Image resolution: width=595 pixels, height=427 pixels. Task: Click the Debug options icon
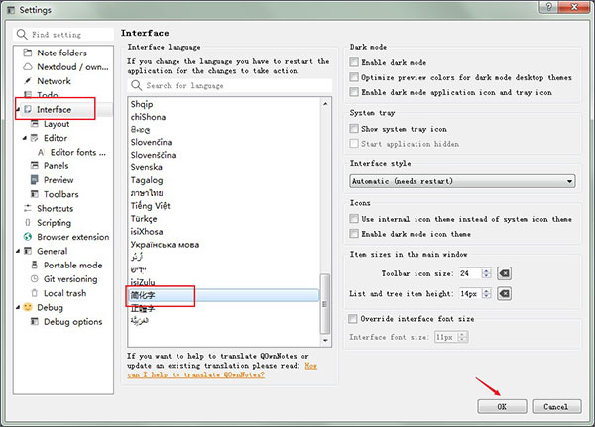[34, 322]
